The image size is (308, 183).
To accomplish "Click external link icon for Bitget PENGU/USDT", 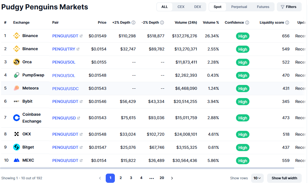I will 81,147.
